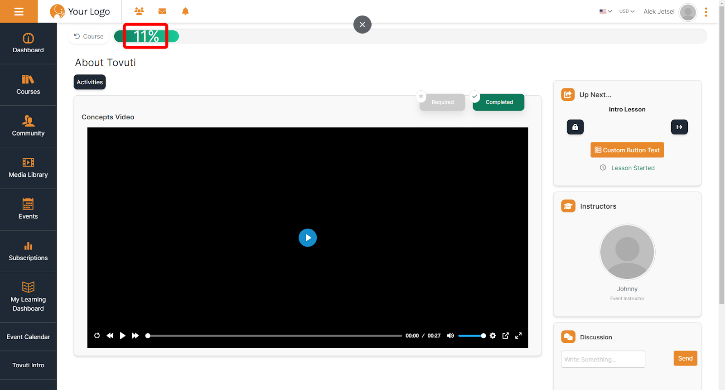Viewport: 725px width, 390px height.
Task: Go to next lesson arrow button
Action: click(x=679, y=127)
